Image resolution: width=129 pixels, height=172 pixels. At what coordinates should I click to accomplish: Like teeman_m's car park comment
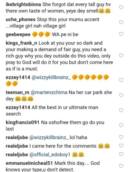(x=121, y=95)
